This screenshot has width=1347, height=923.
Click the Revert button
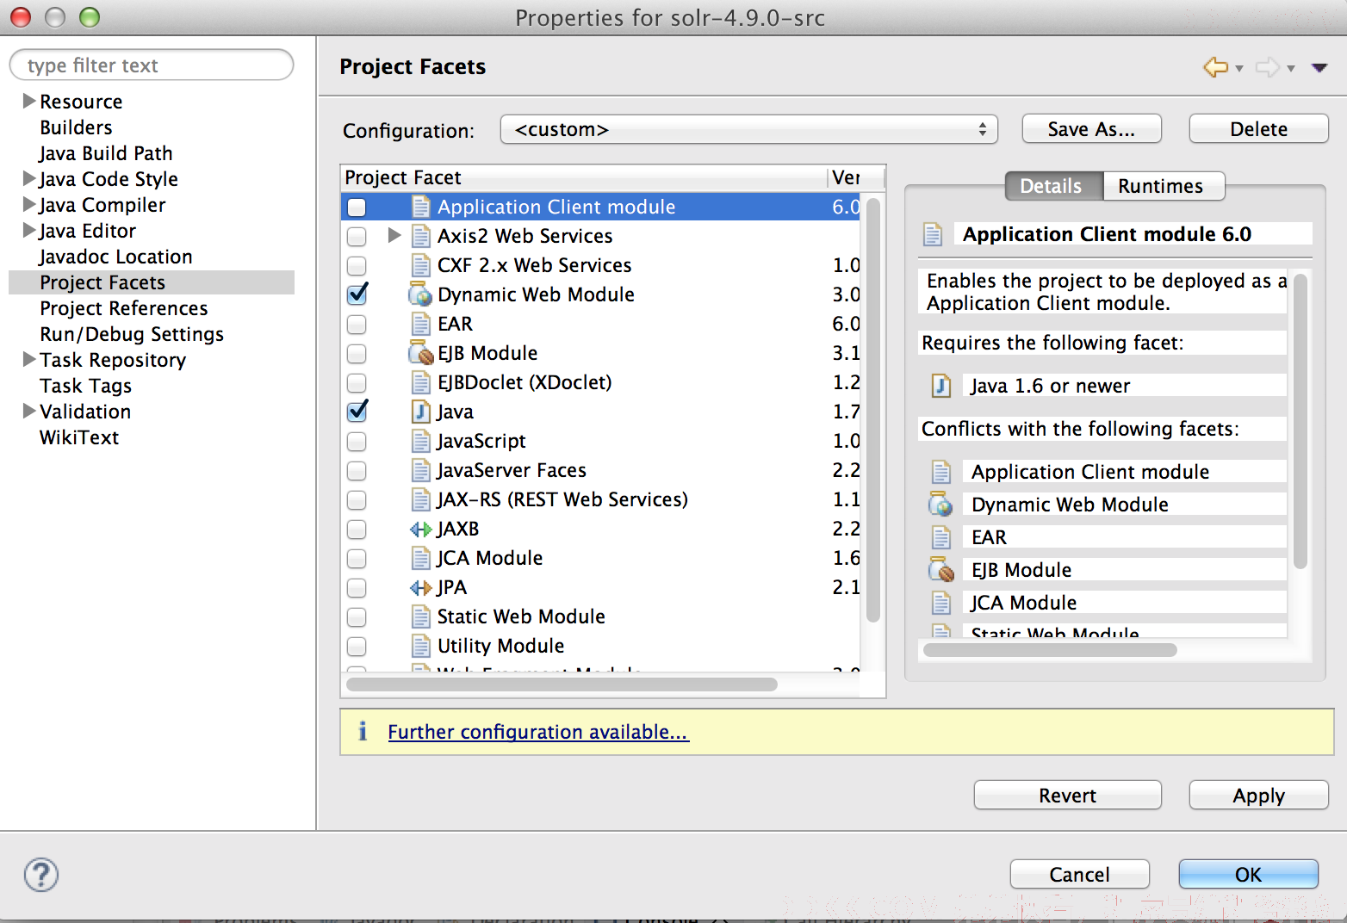click(1067, 796)
